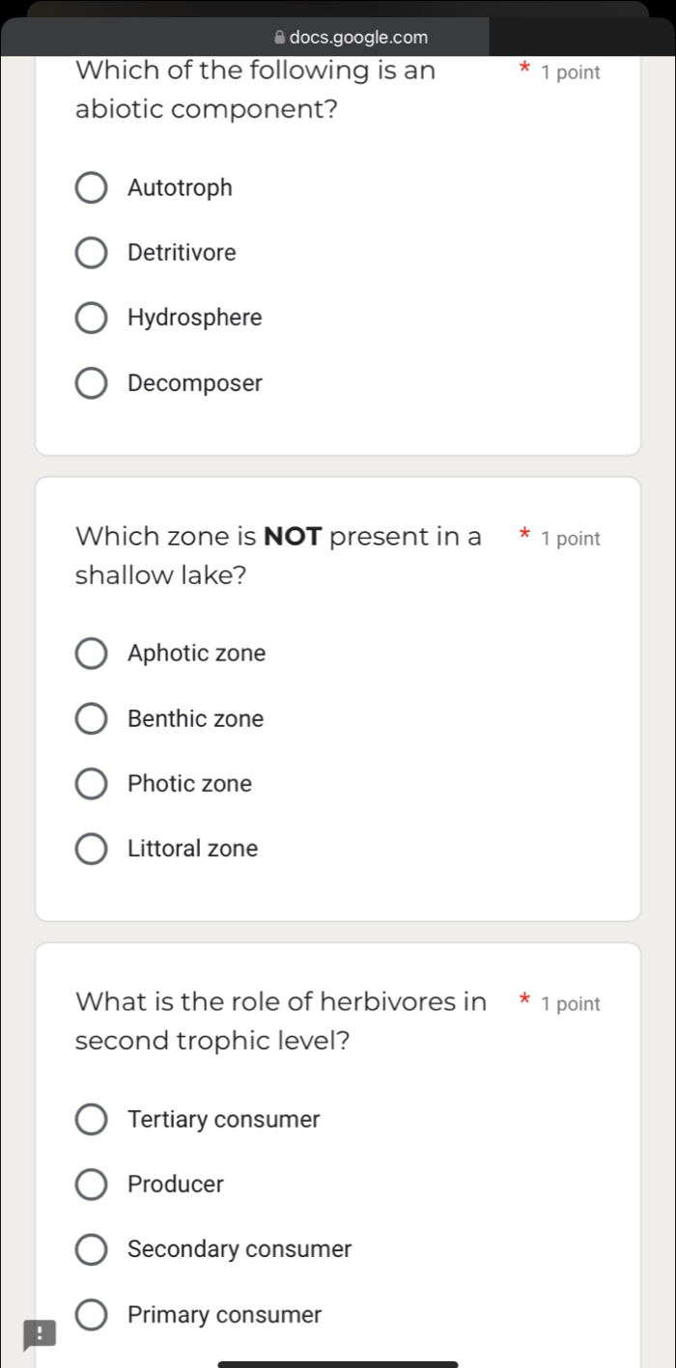Viewport: 676px width, 1368px height.
Task: Select the Detritivore answer option
Action: point(91,252)
